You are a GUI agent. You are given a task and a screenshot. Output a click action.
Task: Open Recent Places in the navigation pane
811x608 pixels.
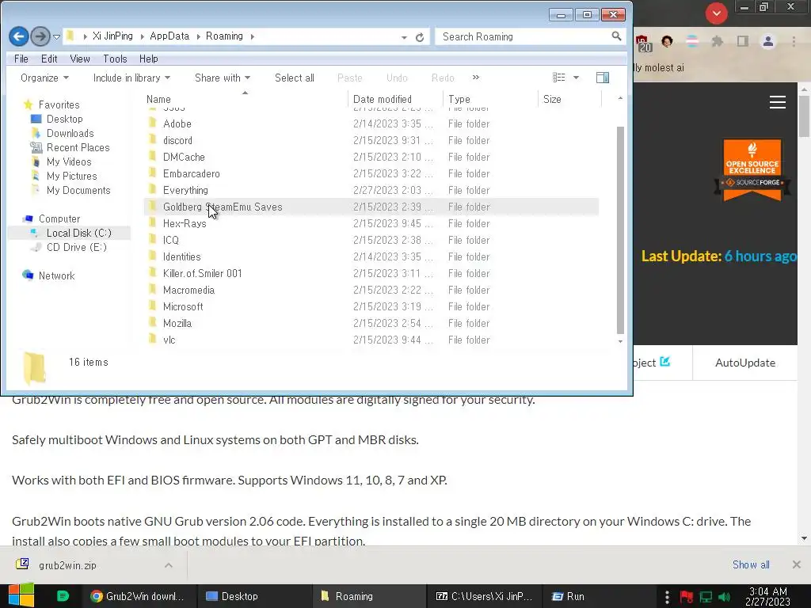[x=78, y=148]
